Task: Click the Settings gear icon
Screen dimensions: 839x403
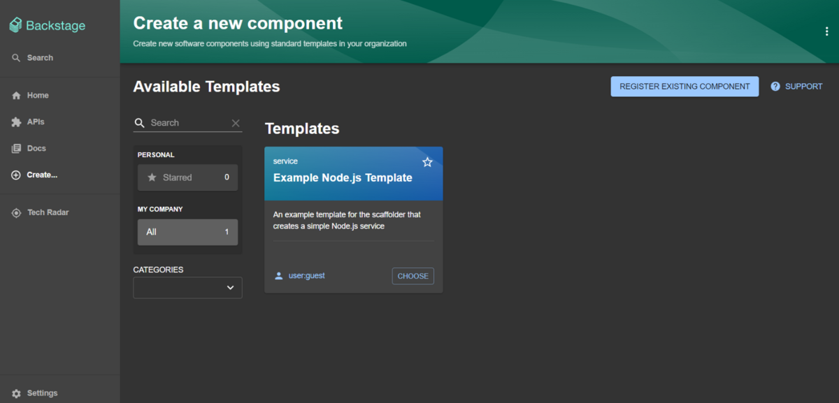Action: (16, 393)
